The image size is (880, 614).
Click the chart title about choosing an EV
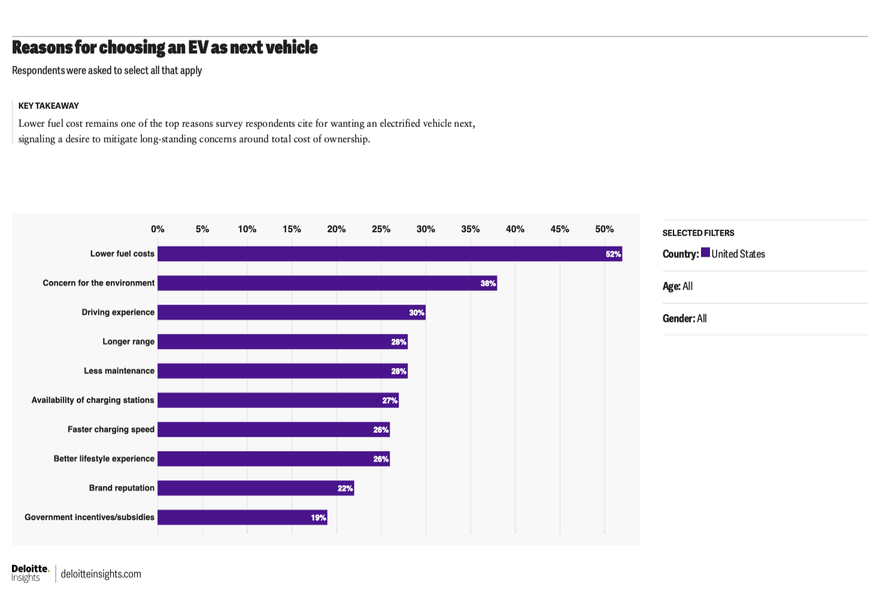click(x=165, y=47)
